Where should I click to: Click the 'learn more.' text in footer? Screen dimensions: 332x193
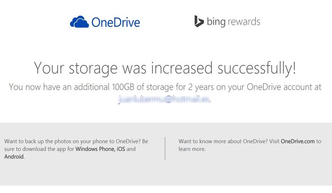(192, 149)
